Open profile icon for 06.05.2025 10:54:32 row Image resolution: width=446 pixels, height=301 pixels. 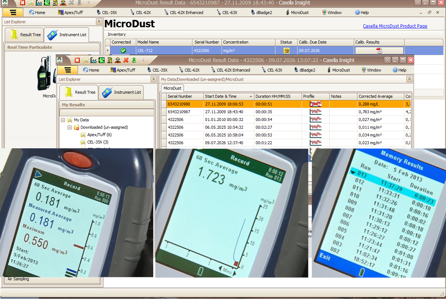pos(316,127)
